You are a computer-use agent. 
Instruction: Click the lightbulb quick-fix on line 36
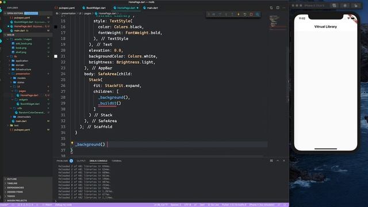click(72, 143)
